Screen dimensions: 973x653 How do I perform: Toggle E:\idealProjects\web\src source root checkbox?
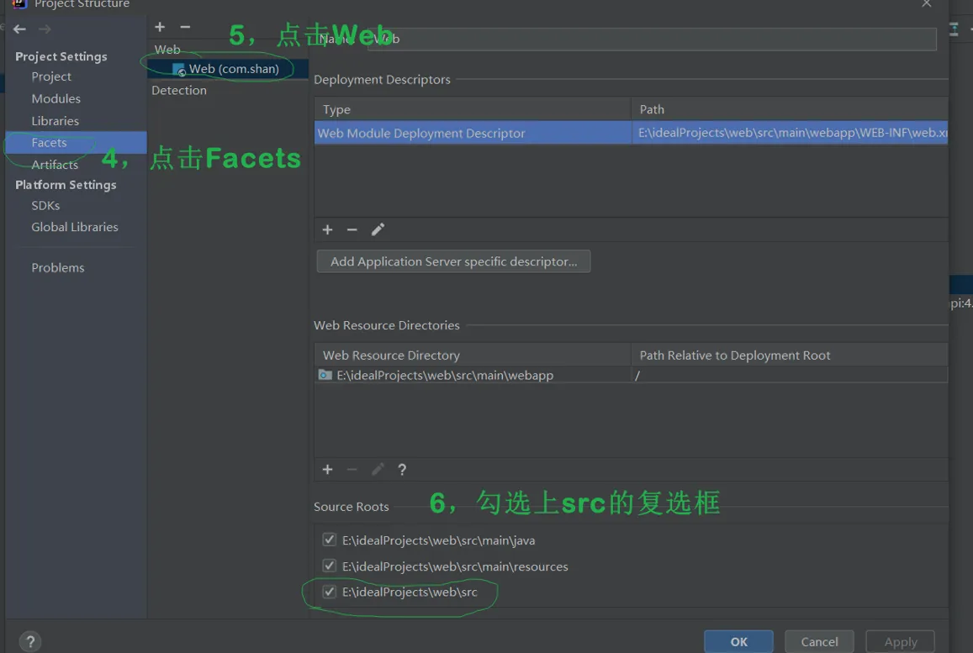tap(330, 592)
